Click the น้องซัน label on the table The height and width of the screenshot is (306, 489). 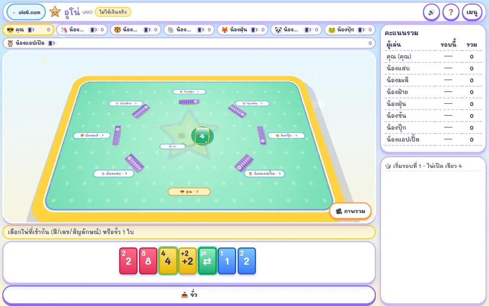(x=252, y=103)
